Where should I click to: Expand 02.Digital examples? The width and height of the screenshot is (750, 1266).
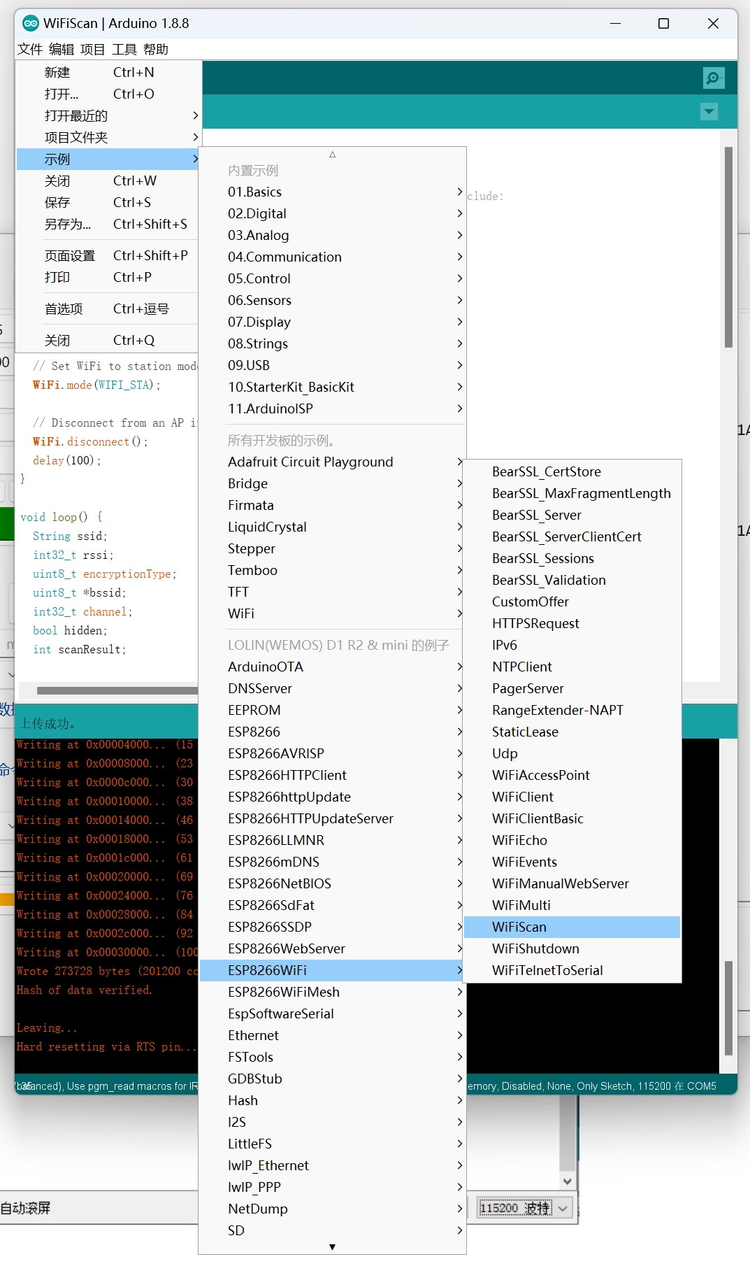[x=332, y=213]
